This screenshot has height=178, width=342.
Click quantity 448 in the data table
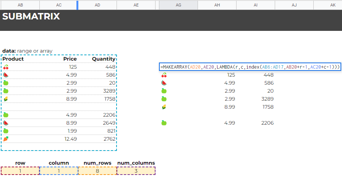point(110,67)
